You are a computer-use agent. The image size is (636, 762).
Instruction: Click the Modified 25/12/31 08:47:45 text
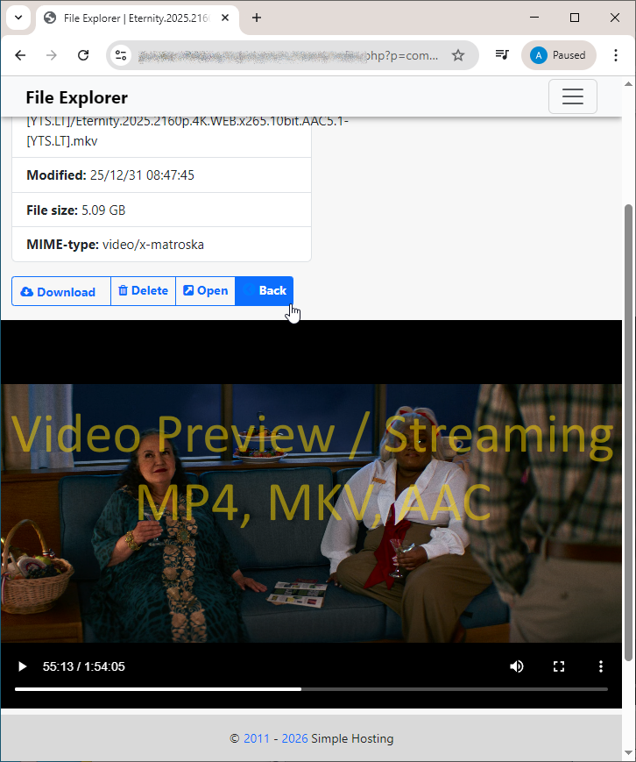110,175
